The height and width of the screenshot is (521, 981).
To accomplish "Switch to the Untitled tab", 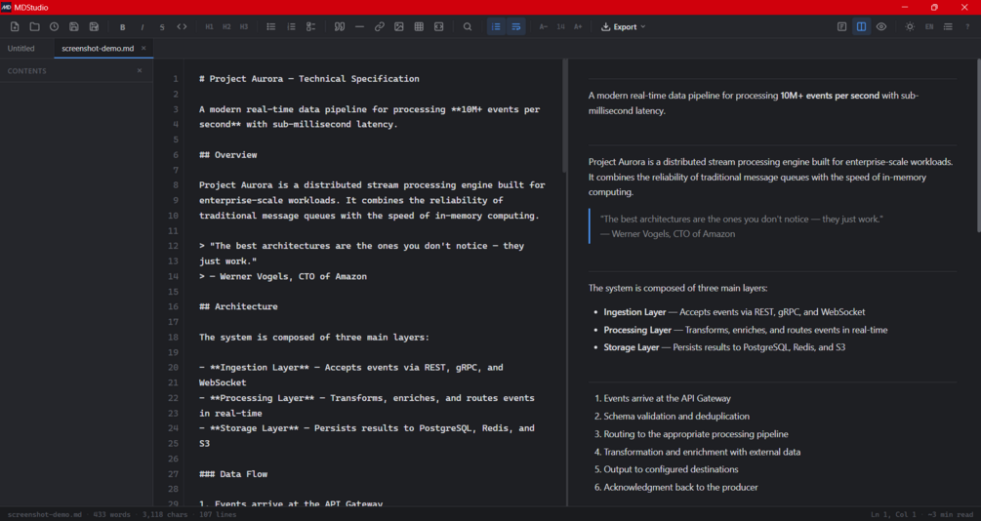I will tap(21, 48).
